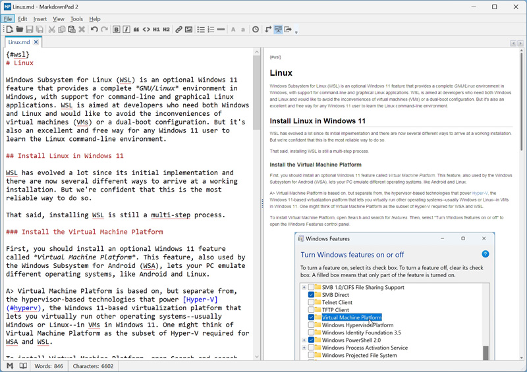Open the toolbar overflow options arrow
Image resolution: width=527 pixels, height=372 pixels.
[296, 31]
